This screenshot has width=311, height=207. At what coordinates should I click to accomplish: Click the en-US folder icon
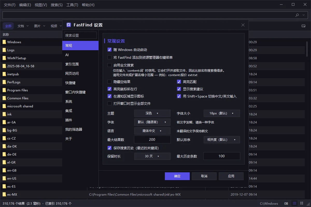[x=4, y=178]
